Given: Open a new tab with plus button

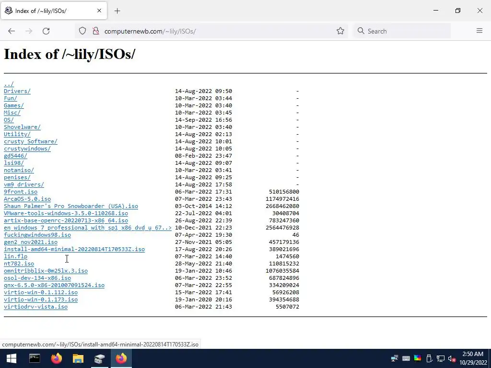Looking at the screenshot, I should coord(117,11).
